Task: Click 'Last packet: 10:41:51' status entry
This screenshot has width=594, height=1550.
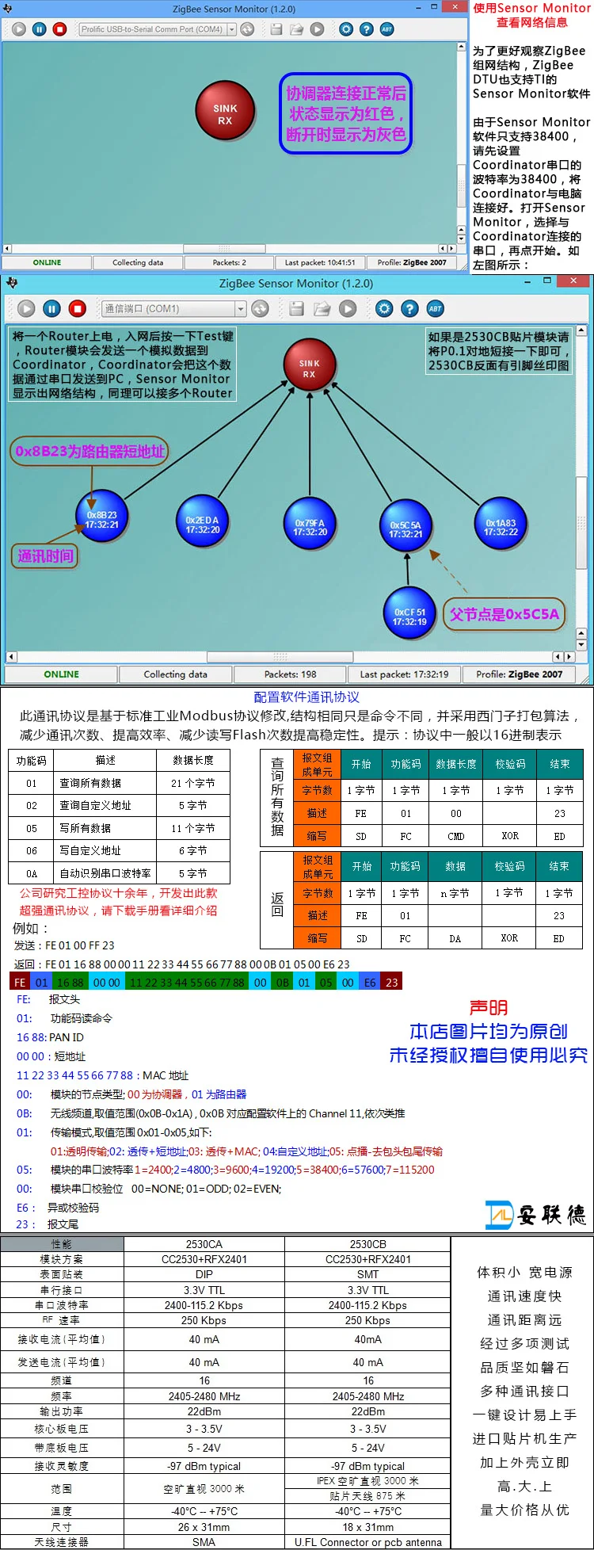Action: [x=320, y=262]
